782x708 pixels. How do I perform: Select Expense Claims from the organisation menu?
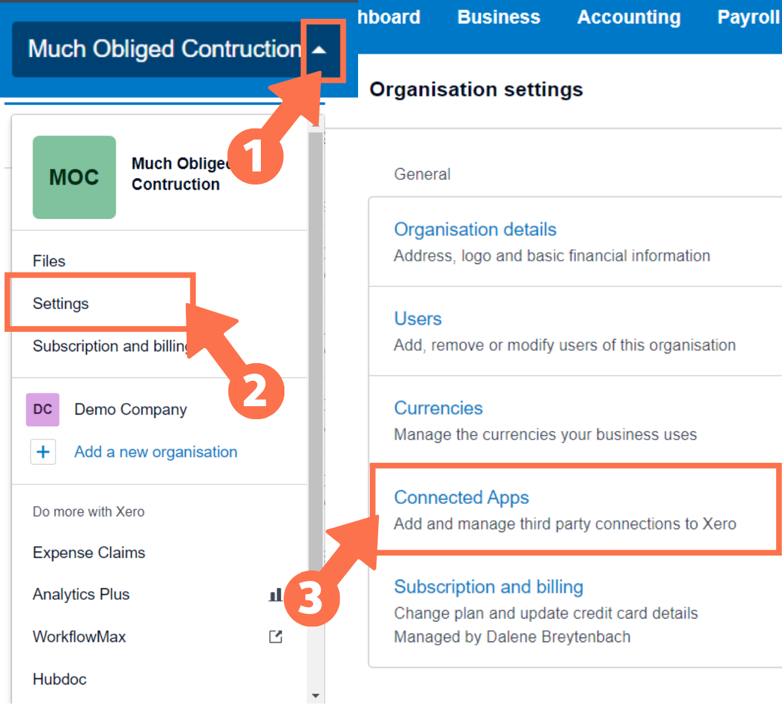[x=89, y=552]
